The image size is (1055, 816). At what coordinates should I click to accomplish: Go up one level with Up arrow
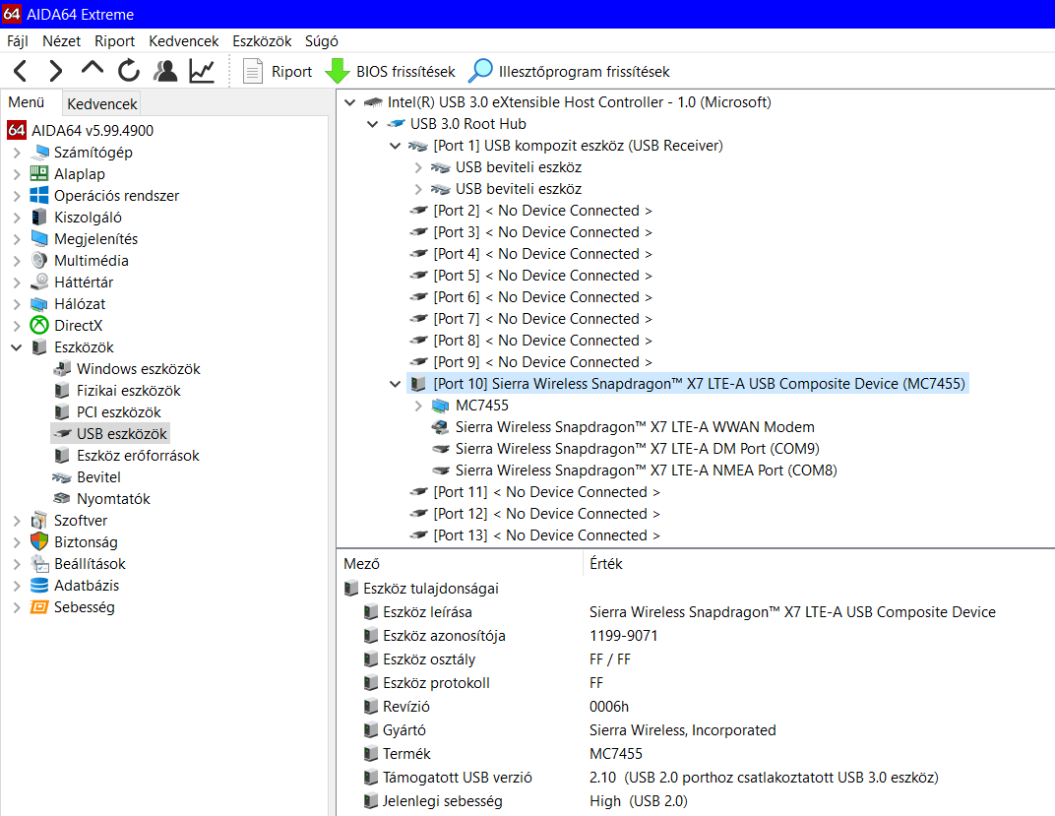coord(93,68)
